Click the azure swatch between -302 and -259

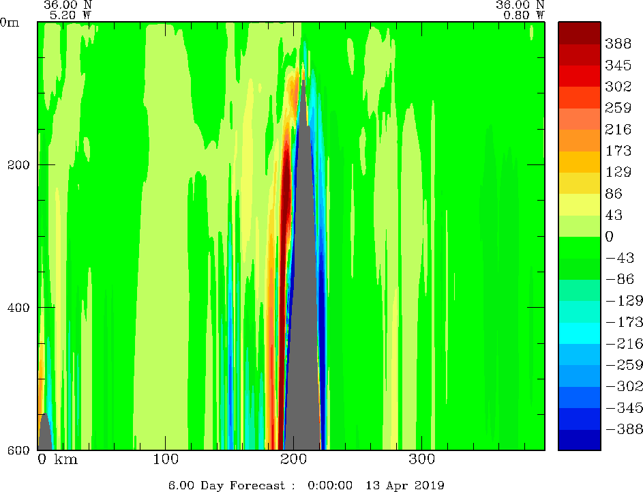(x=580, y=375)
